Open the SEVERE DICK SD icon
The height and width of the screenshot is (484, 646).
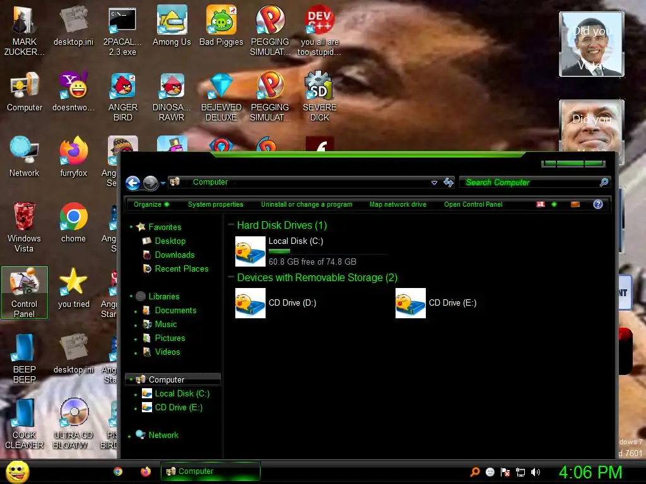click(x=320, y=96)
